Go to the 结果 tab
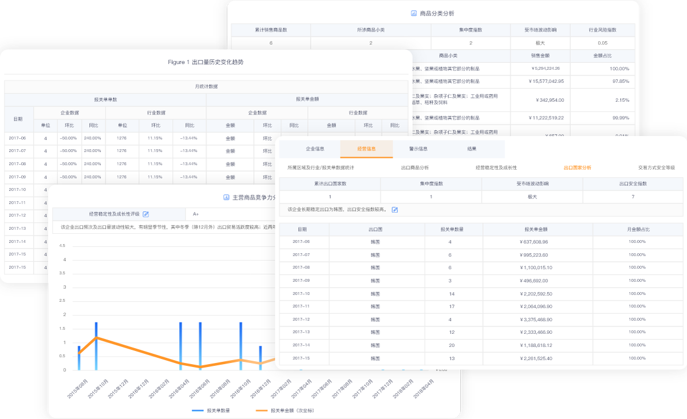The image size is (687, 419). 471,149
